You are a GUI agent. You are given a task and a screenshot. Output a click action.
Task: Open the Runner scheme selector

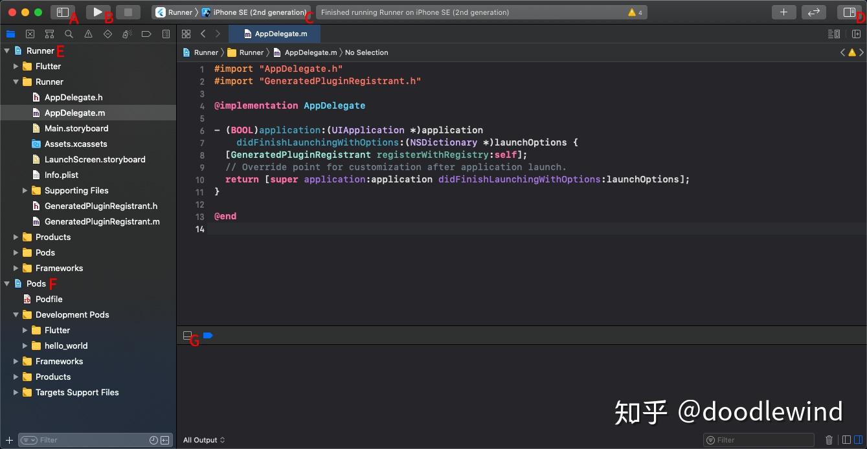point(174,12)
